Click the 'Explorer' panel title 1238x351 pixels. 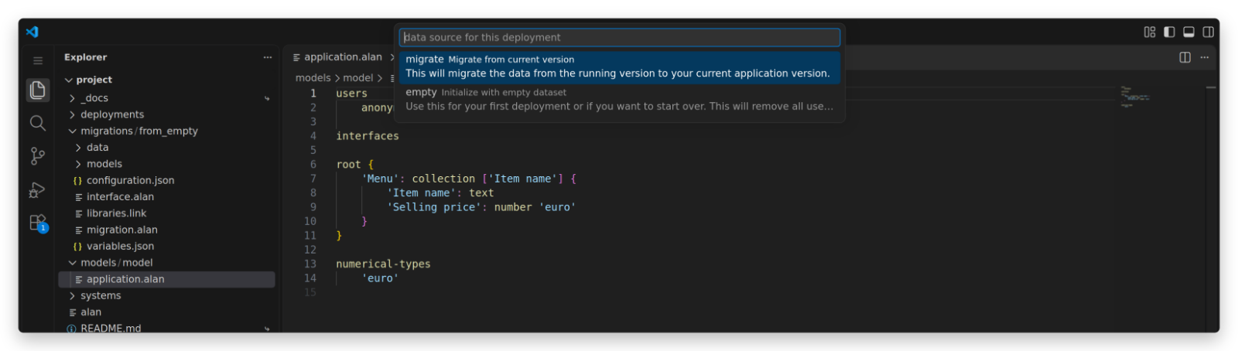point(85,57)
